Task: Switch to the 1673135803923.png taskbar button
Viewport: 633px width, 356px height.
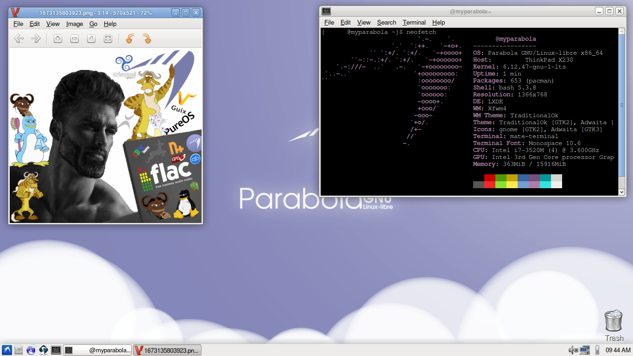Action: 167,350
